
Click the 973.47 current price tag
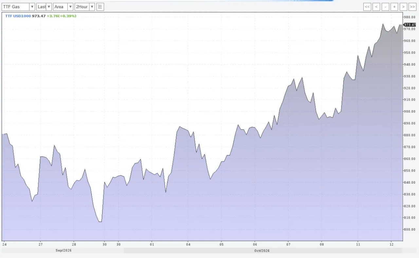(x=410, y=25)
